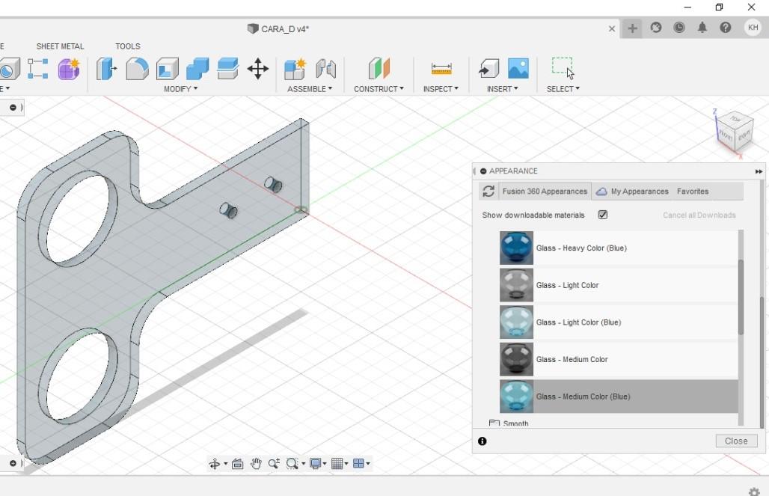Select the Fusion 360 Appearances tab
This screenshot has height=496, width=769.
point(545,192)
